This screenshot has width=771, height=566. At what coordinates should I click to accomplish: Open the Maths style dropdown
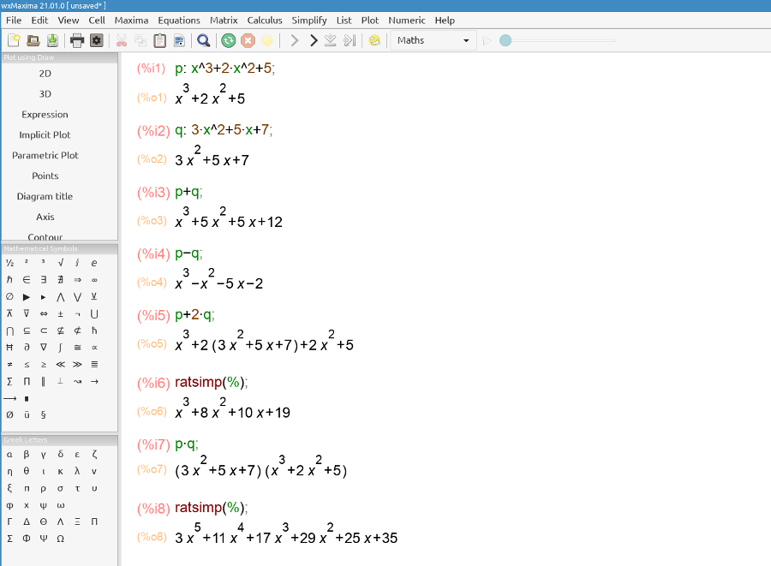[433, 39]
